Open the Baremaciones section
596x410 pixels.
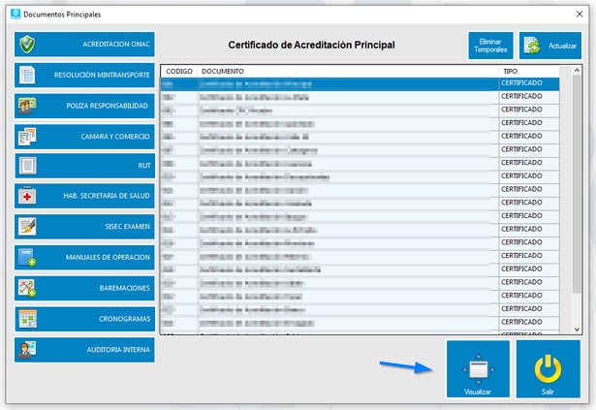coord(84,287)
